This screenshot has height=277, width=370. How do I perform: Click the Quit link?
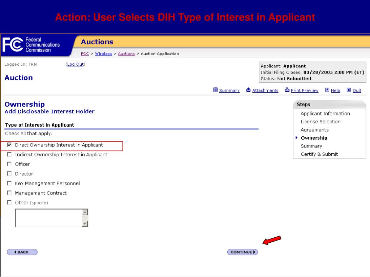pyautogui.click(x=357, y=91)
